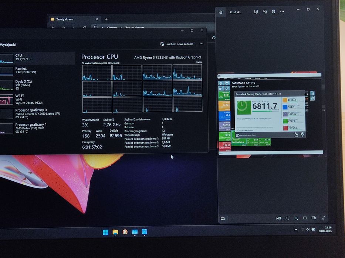
Task: Rotate the image in Photos
Action: pyautogui.click(x=265, y=12)
